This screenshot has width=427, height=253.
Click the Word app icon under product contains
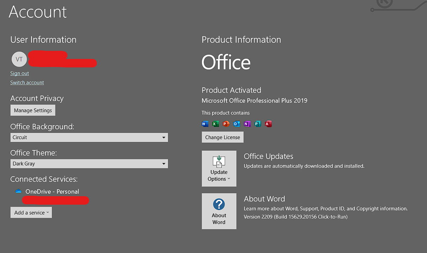[x=205, y=124]
